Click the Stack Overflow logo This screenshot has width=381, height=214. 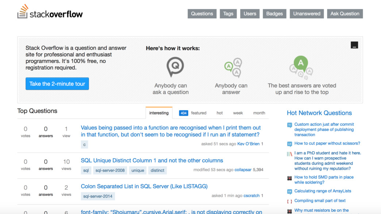[50, 12]
